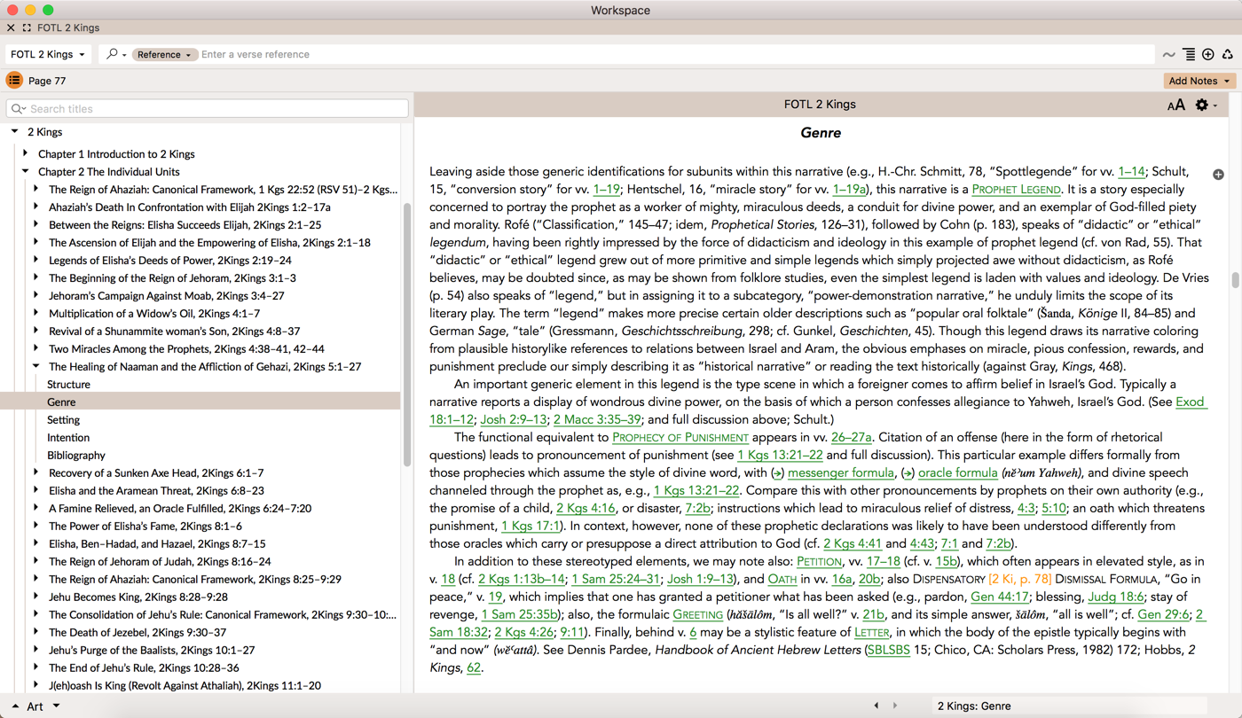
Task: Click the indented lines icon in the toolbar
Action: point(1189,55)
